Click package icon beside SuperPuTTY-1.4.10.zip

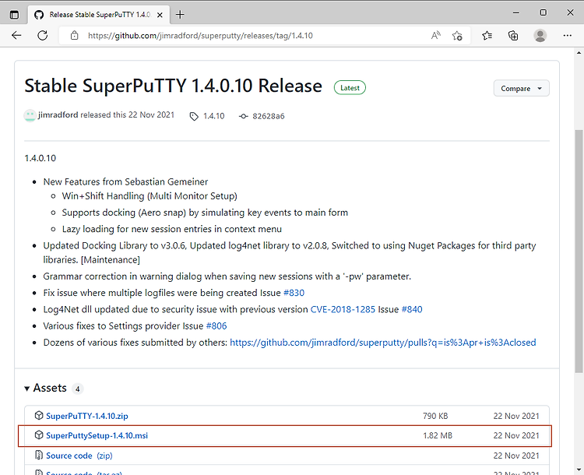39,415
